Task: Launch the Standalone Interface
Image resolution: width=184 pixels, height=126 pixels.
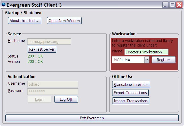Action: pyautogui.click(x=131, y=85)
